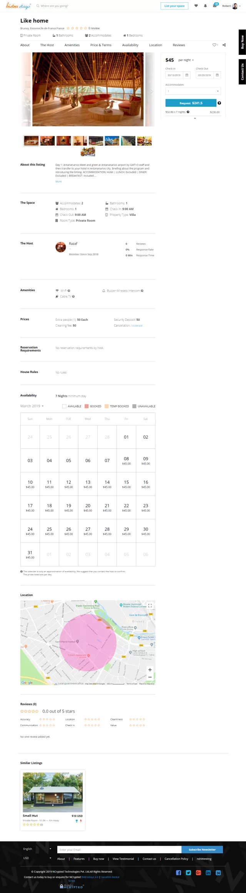The width and height of the screenshot is (246, 893).
Task: Open the Features footer link
Action: click(x=79, y=859)
